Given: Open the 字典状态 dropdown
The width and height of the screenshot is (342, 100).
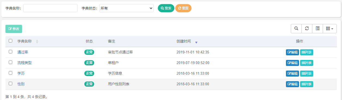Looking at the screenshot, I should 127,8.
